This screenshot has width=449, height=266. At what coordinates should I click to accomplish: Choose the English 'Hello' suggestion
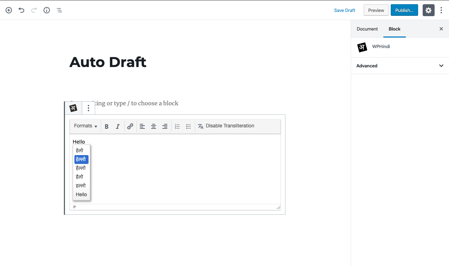(81, 194)
